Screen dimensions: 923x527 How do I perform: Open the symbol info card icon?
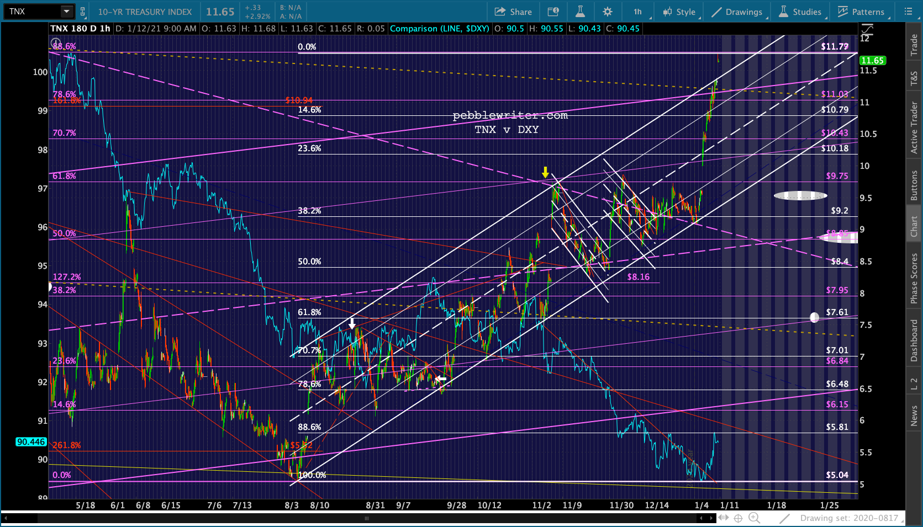(552, 12)
